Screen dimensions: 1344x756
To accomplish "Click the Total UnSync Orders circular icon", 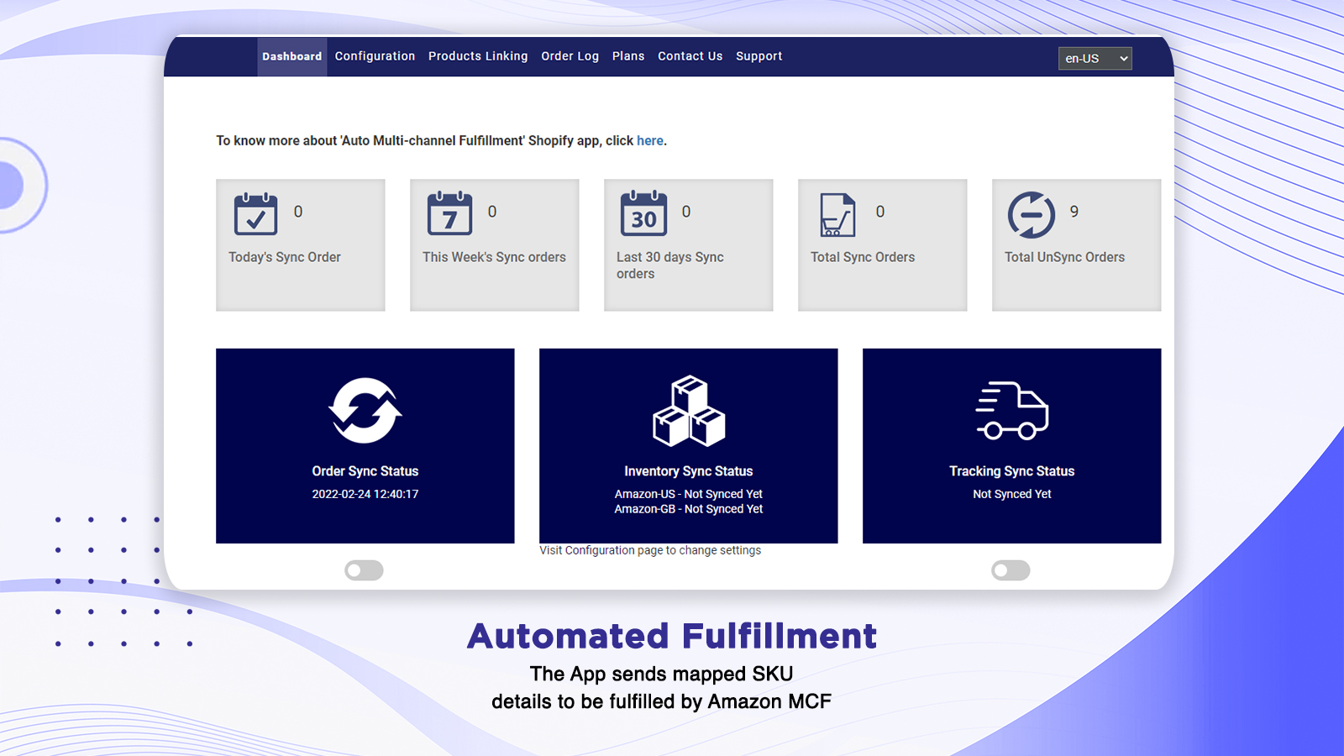I will (x=1032, y=215).
